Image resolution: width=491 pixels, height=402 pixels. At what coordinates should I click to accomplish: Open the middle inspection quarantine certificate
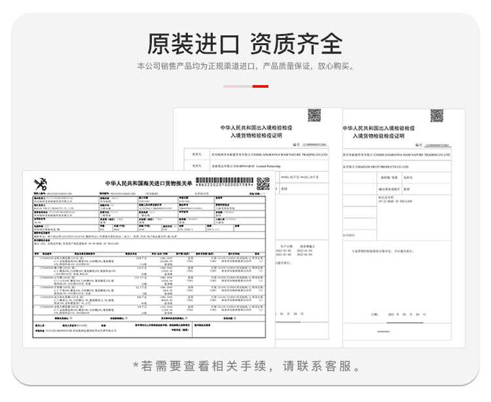pyautogui.click(x=257, y=228)
